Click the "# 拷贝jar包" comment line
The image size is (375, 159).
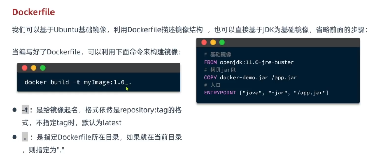pyautogui.click(x=220, y=70)
